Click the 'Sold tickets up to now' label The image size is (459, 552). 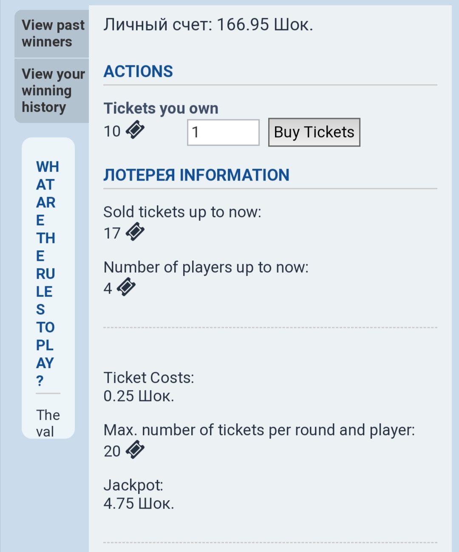182,212
